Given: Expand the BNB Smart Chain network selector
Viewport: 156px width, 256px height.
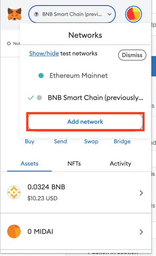Looking at the screenshot, I should coord(72,14).
